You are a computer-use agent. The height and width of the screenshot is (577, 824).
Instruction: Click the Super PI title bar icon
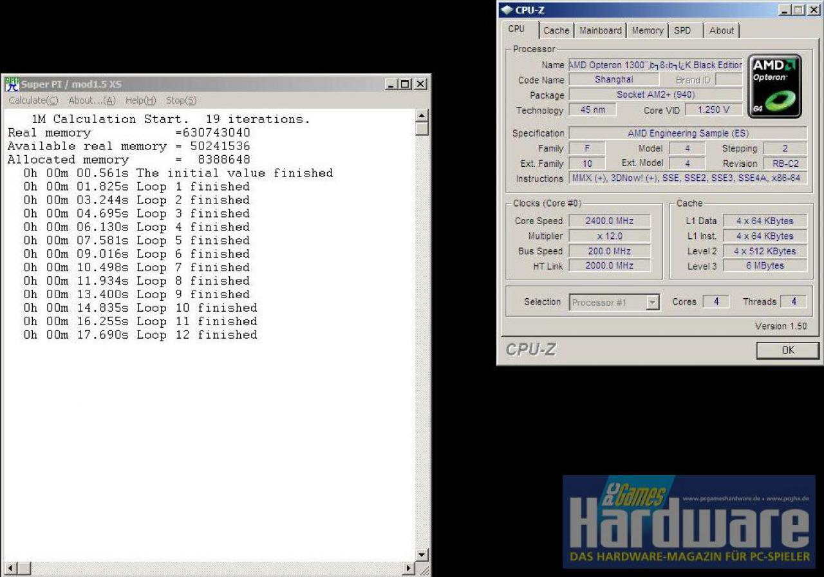(x=12, y=84)
